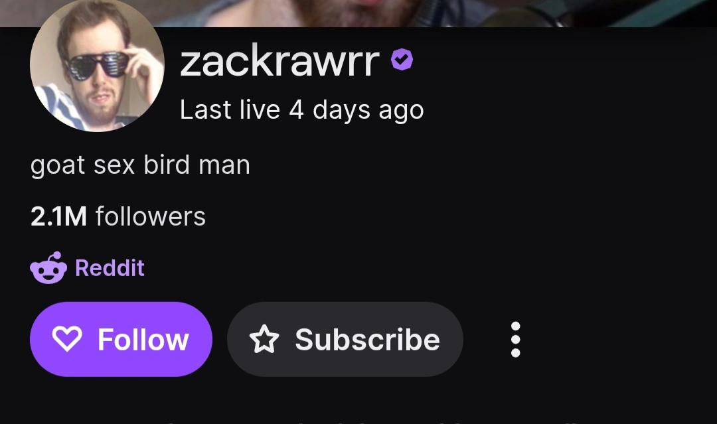This screenshot has width=717, height=424.
Task: Select the goat sex bird man bio text
Action: (x=140, y=165)
